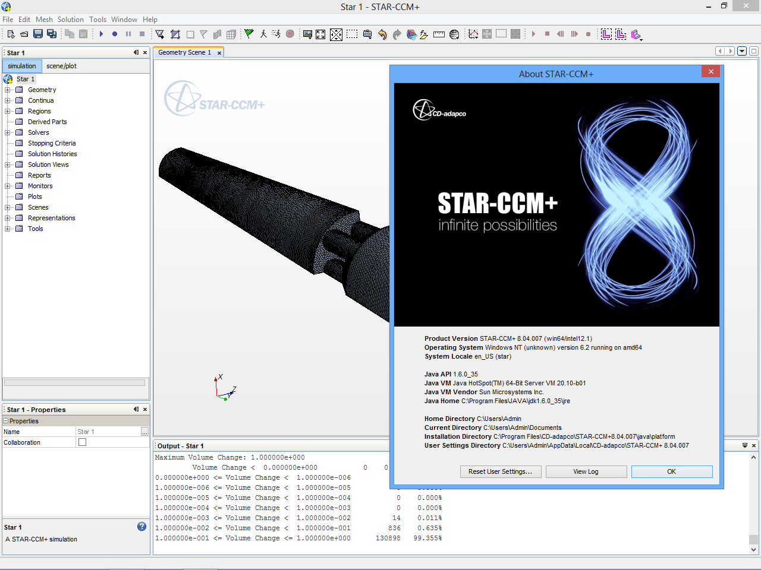The height and width of the screenshot is (570, 761).
Task: Click the Reset User Settings button
Action: pyautogui.click(x=501, y=471)
